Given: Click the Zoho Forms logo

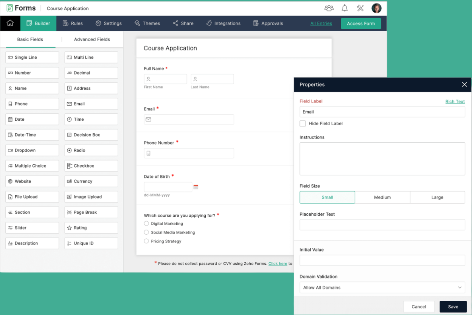Looking at the screenshot, I should tap(21, 8).
